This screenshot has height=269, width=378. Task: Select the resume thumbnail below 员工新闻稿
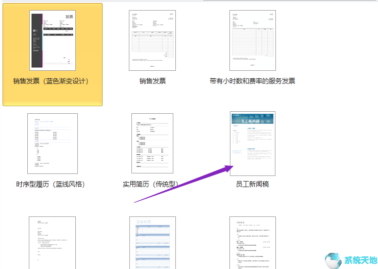point(252,243)
